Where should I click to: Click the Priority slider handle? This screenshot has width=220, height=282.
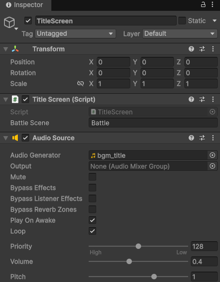click(138, 246)
